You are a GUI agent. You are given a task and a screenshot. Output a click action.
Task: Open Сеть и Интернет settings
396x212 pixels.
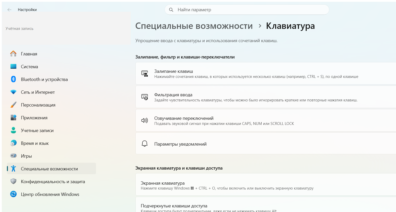pyautogui.click(x=51, y=92)
